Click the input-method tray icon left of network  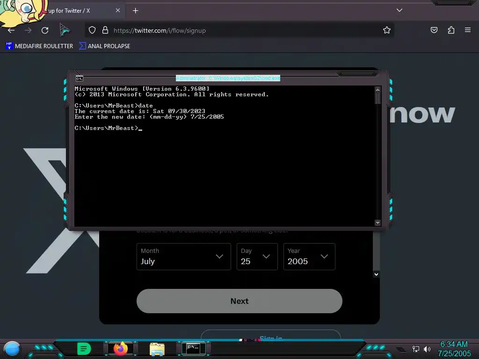[401, 350]
